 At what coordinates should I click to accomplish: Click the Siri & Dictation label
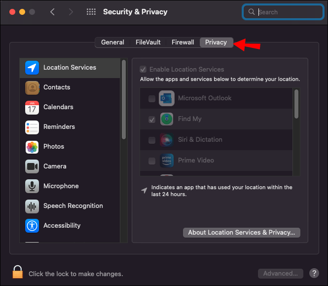pyautogui.click(x=200, y=140)
